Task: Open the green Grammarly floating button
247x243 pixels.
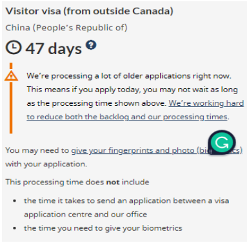Action: click(222, 142)
